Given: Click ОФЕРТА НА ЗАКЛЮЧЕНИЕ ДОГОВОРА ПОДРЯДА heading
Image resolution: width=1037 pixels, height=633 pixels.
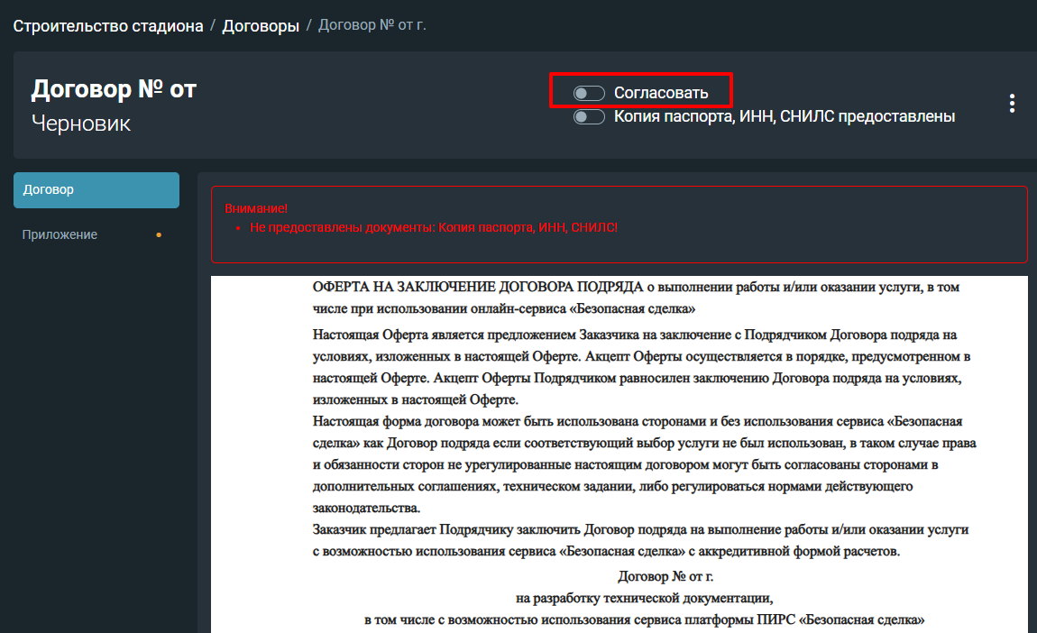Looking at the screenshot, I should [x=478, y=287].
